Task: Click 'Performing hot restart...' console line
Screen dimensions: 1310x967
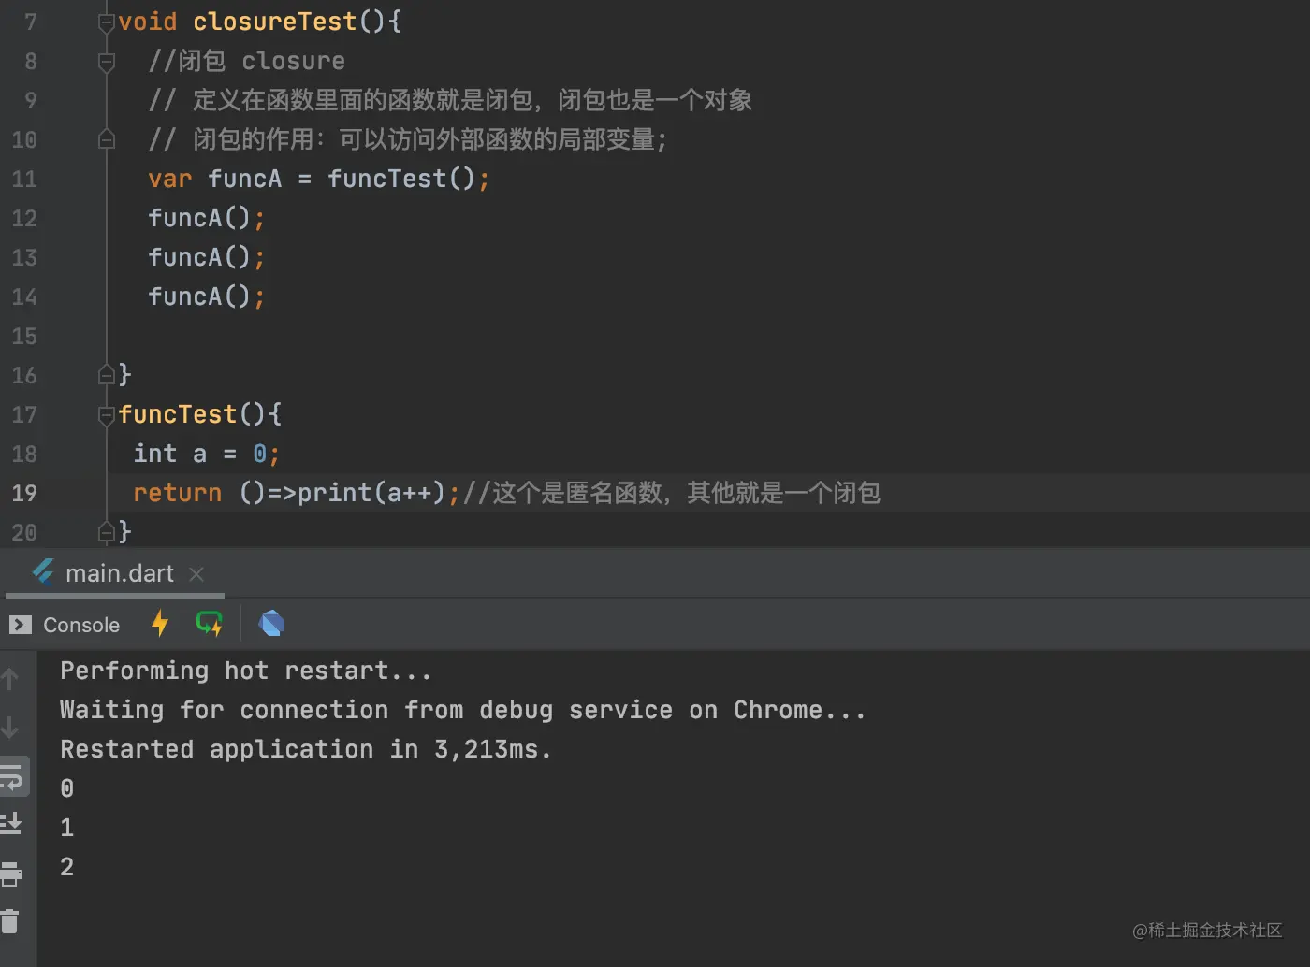Action: tap(246, 671)
